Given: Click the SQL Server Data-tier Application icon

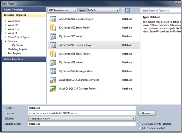Looking at the screenshot, I should [x=53, y=71].
